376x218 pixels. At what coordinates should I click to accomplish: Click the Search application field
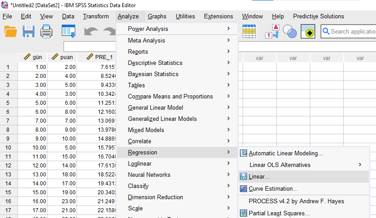(x=351, y=31)
